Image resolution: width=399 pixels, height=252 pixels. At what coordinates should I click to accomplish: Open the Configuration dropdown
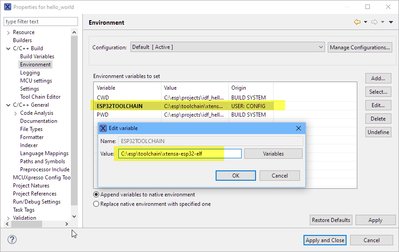[x=228, y=47]
